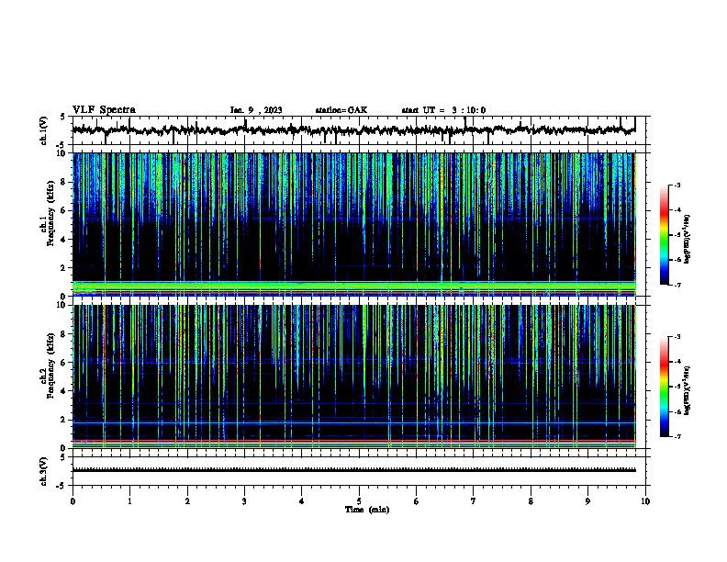This screenshot has height=562, width=727.
Task: Click the ch.1 colorbar log(PSD) label
Action: pyautogui.click(x=688, y=240)
